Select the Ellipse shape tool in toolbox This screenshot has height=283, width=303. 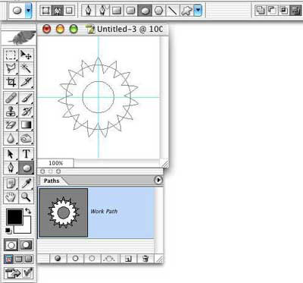pos(27,168)
